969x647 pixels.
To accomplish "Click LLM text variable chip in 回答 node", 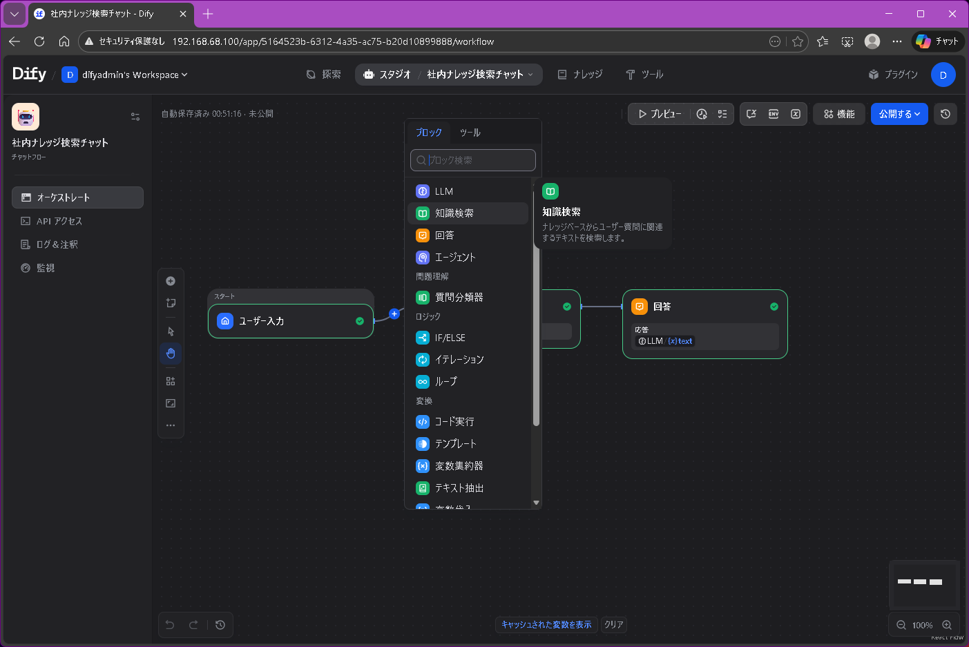I will pyautogui.click(x=664, y=341).
